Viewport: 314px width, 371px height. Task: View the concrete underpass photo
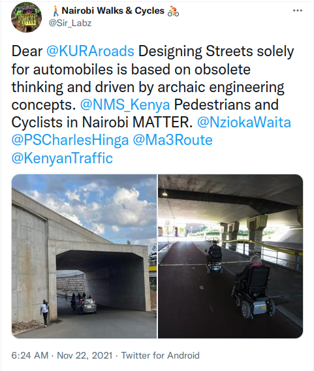(84, 256)
